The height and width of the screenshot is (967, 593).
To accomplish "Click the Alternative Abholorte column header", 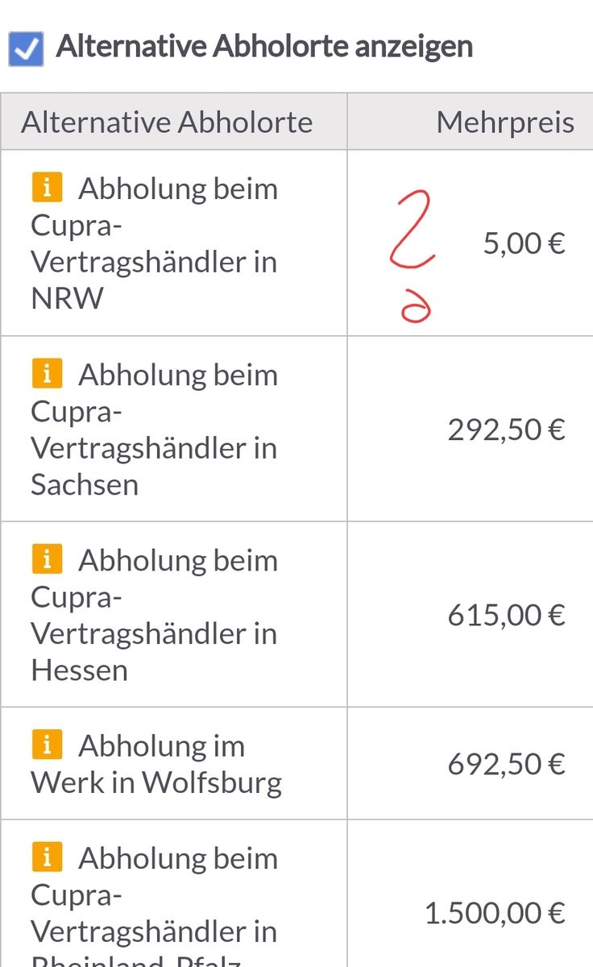I will [167, 122].
